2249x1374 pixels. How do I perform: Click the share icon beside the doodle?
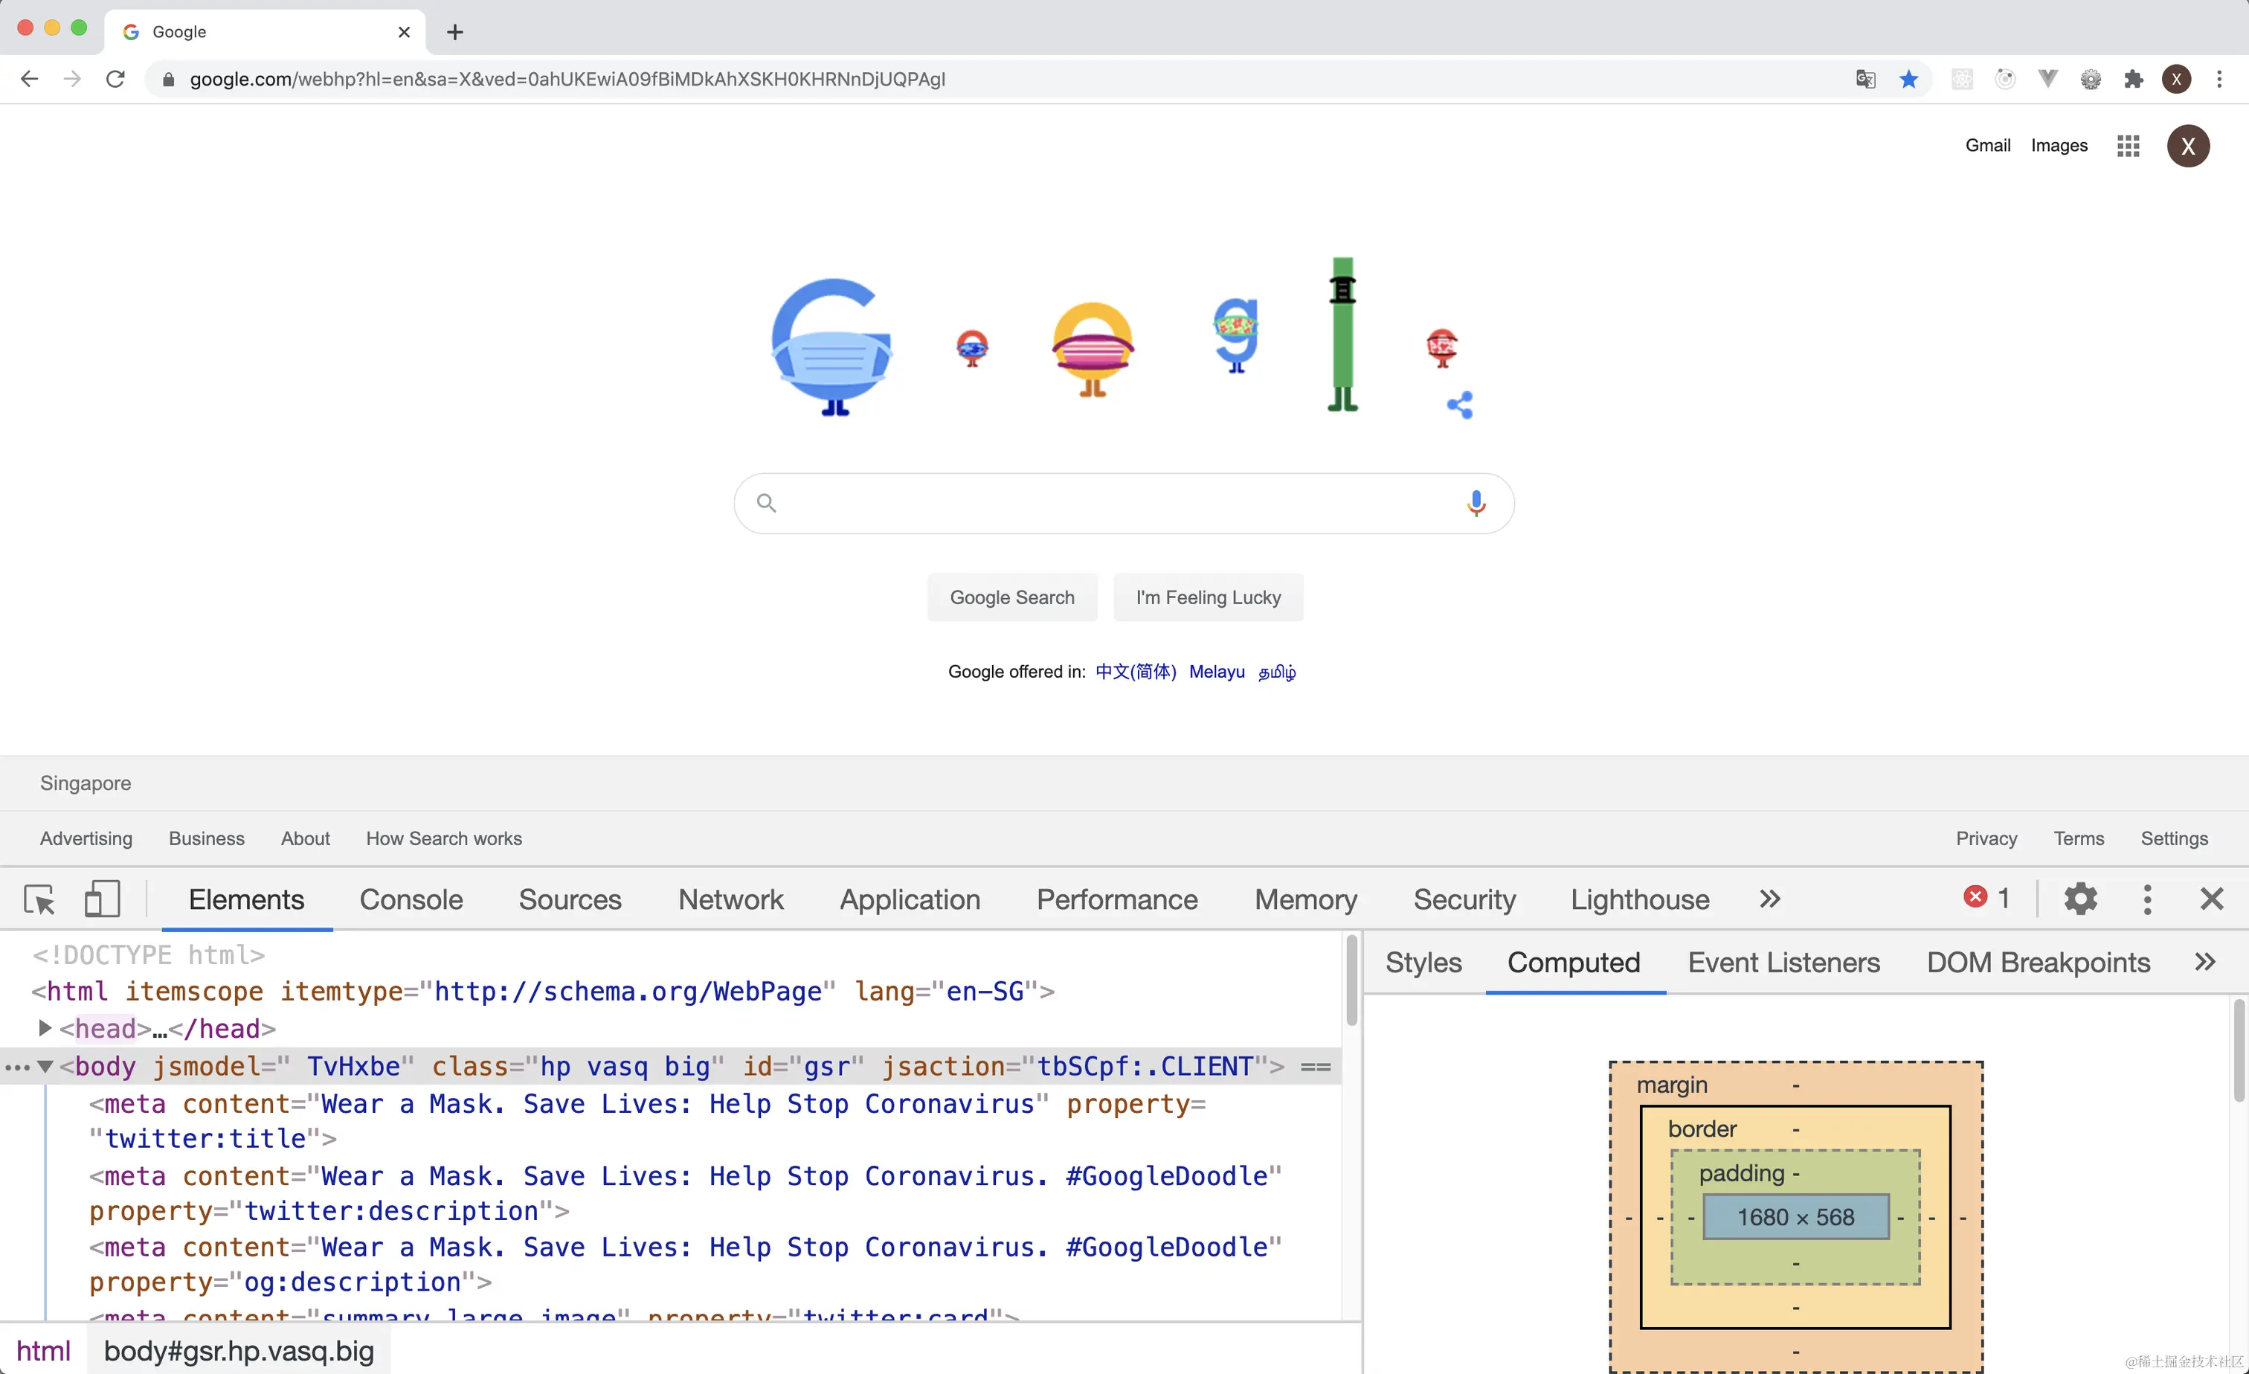click(1458, 405)
